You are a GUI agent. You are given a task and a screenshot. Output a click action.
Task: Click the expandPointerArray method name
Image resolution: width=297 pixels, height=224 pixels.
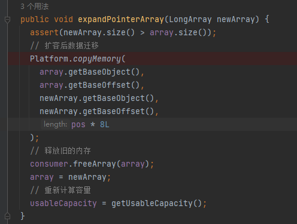[121, 19]
